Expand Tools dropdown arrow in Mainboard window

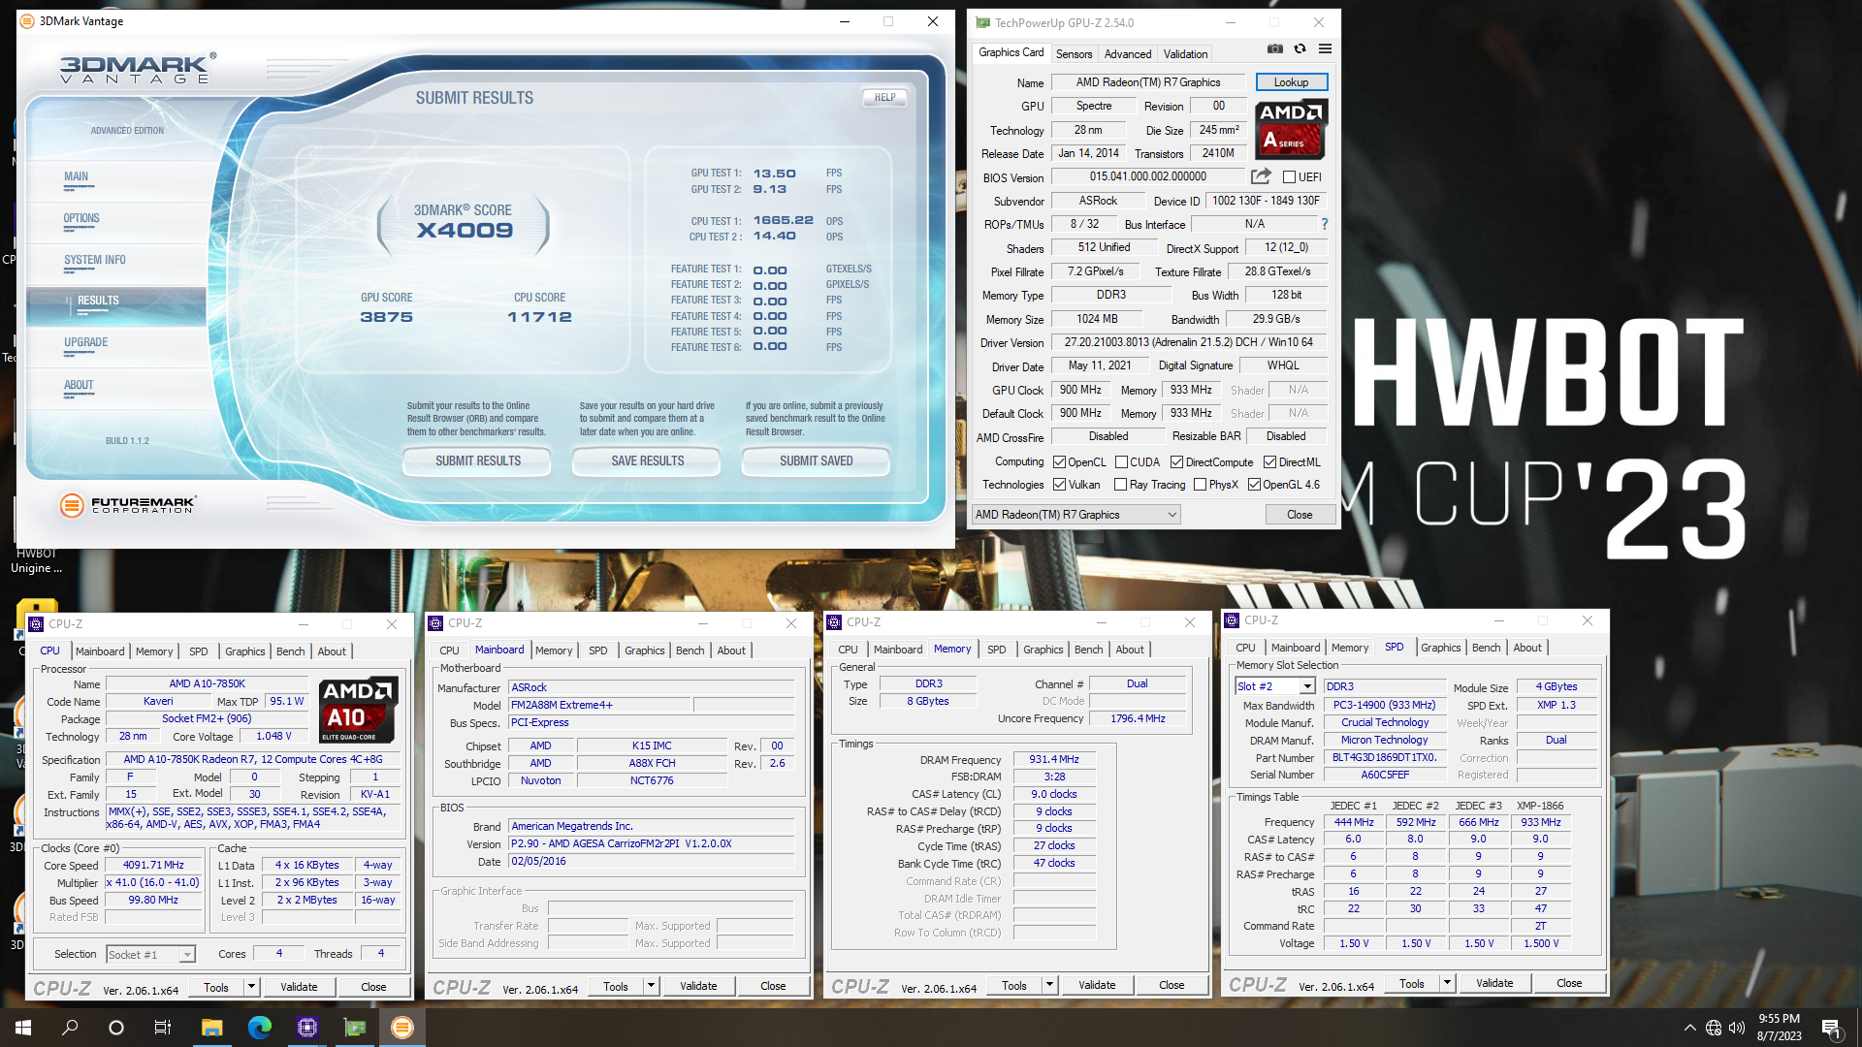[651, 986]
